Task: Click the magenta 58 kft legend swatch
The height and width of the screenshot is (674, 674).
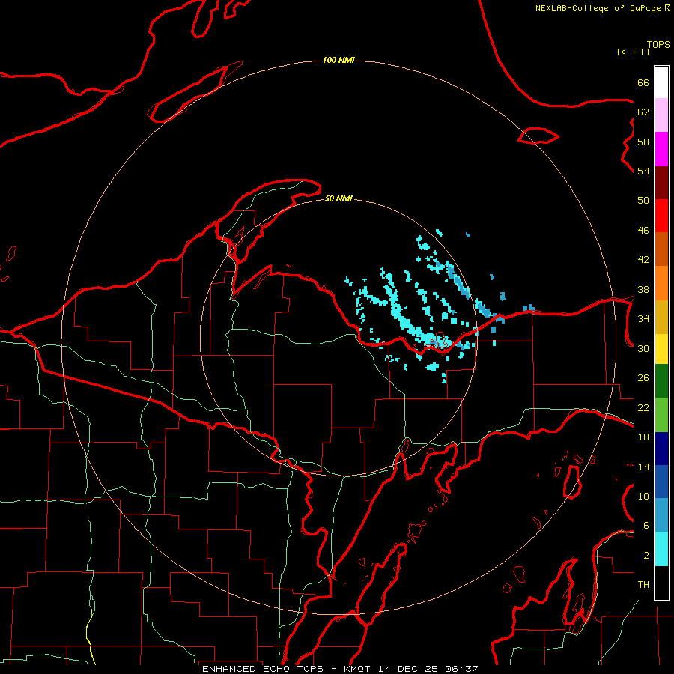Action: tap(661, 149)
